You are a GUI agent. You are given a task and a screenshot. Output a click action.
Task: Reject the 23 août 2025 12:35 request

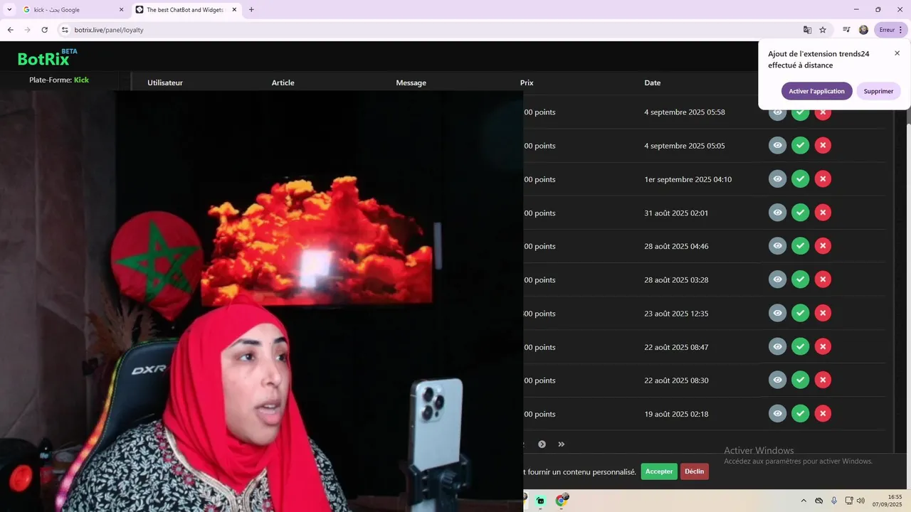click(823, 313)
